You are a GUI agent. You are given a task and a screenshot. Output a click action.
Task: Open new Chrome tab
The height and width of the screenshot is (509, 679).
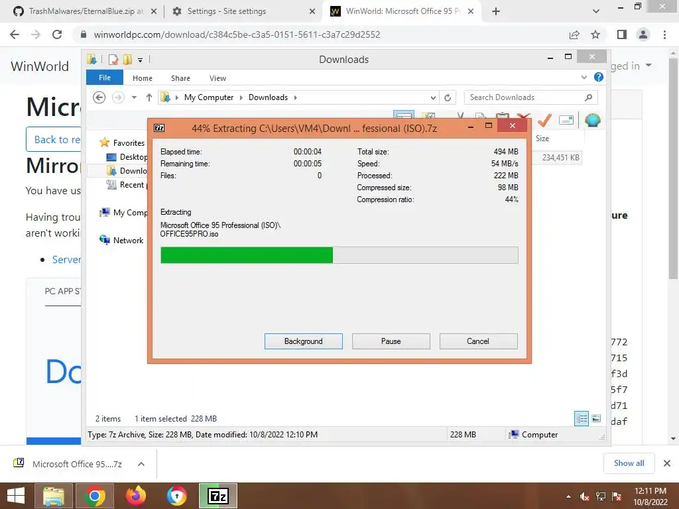click(496, 11)
